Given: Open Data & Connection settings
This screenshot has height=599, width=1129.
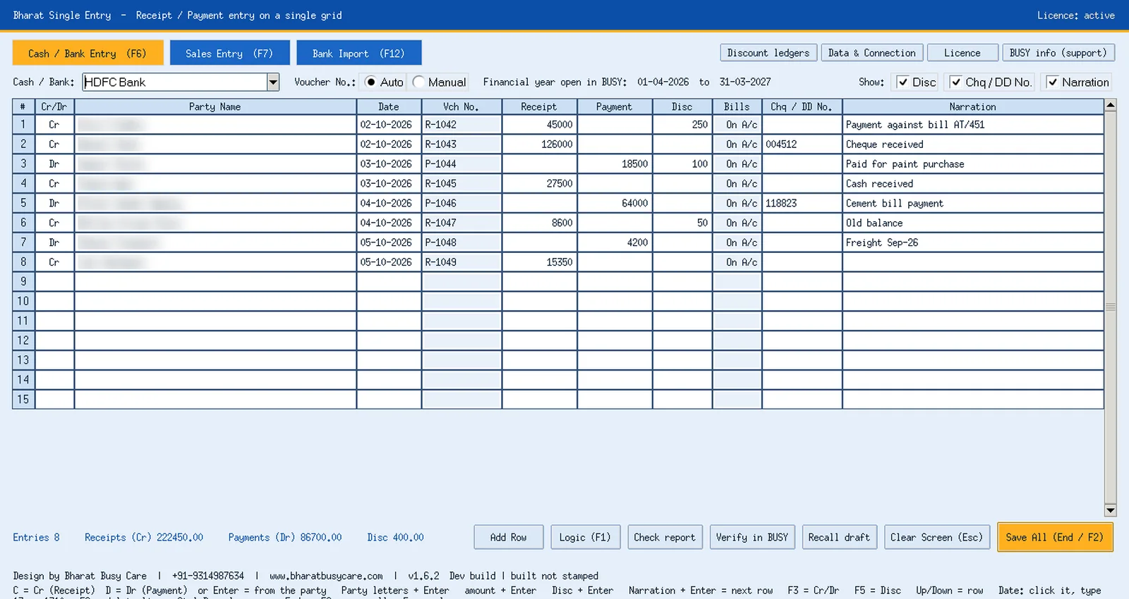Looking at the screenshot, I should tap(871, 53).
